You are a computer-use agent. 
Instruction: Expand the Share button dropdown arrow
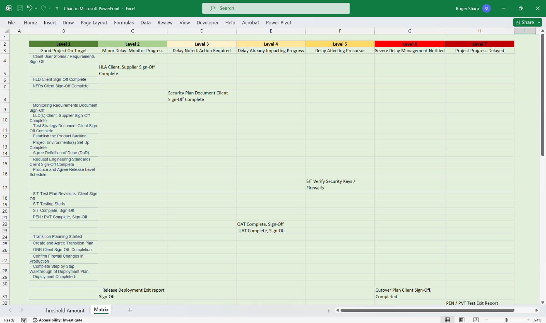coord(539,22)
